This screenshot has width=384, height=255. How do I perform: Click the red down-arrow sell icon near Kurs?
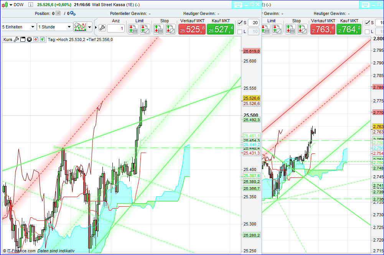pyautogui.click(x=35, y=39)
